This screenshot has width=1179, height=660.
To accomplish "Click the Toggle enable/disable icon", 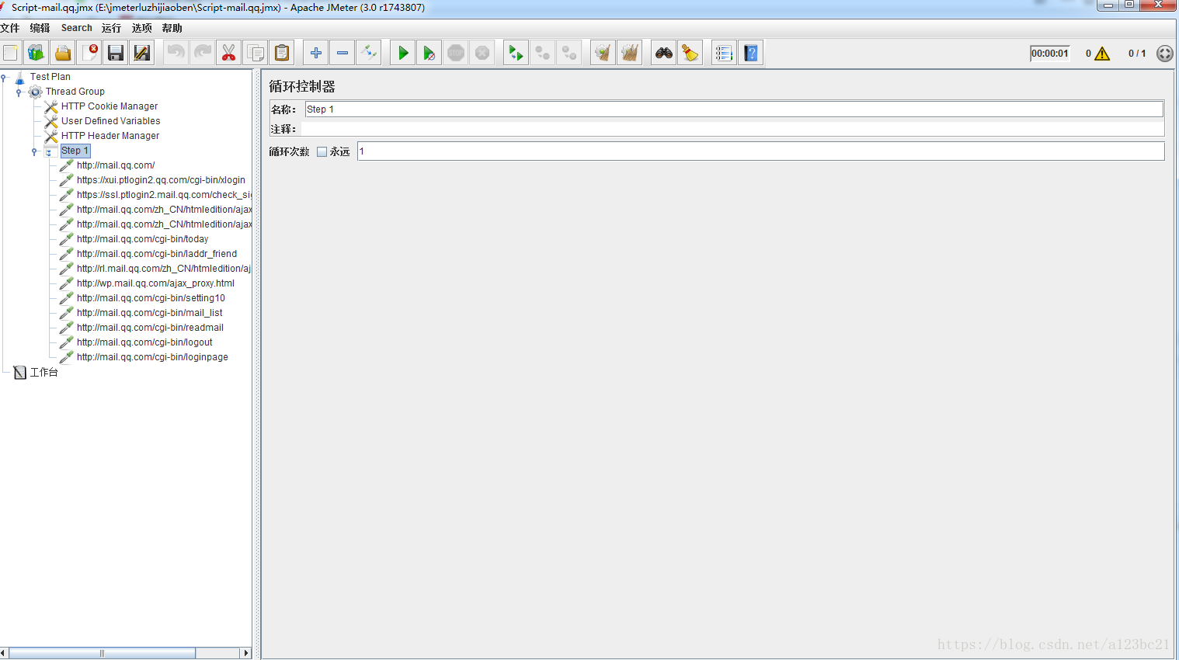I will point(369,53).
